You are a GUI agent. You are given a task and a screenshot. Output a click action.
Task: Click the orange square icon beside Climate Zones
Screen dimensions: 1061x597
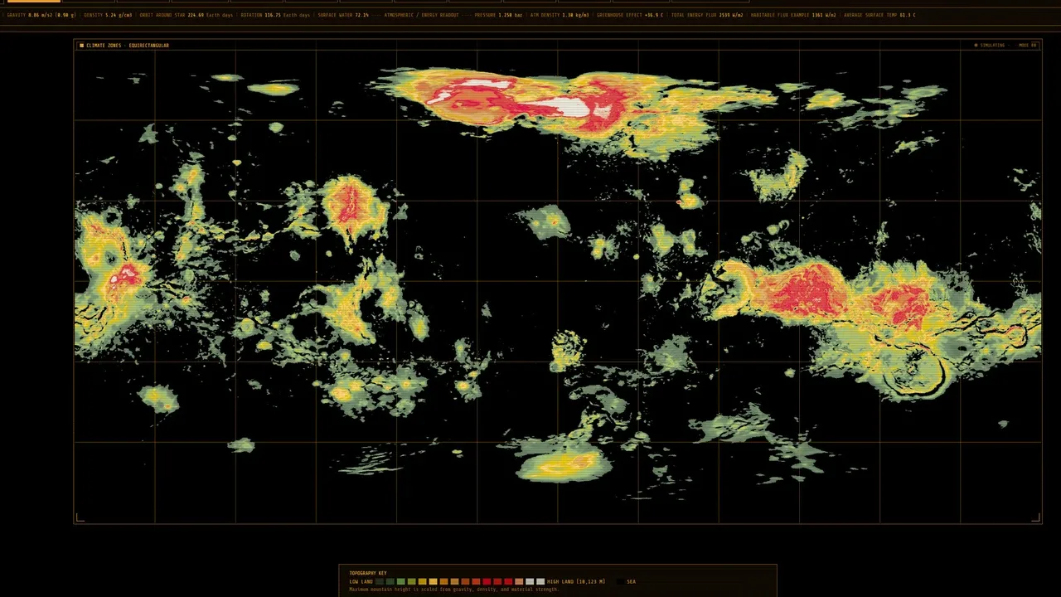82,46
